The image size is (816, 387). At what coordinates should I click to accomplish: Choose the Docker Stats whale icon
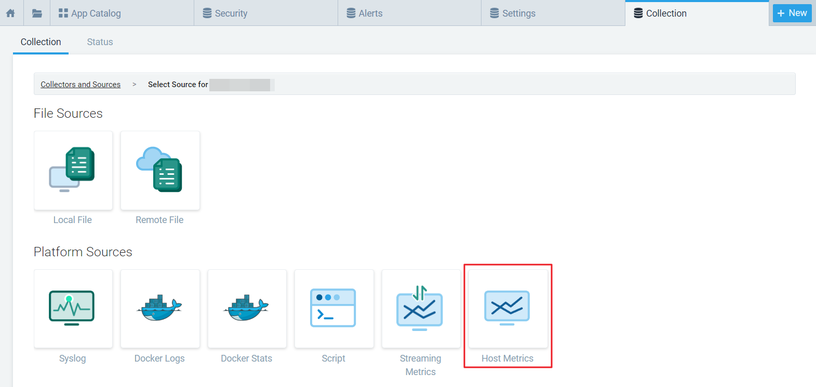247,308
